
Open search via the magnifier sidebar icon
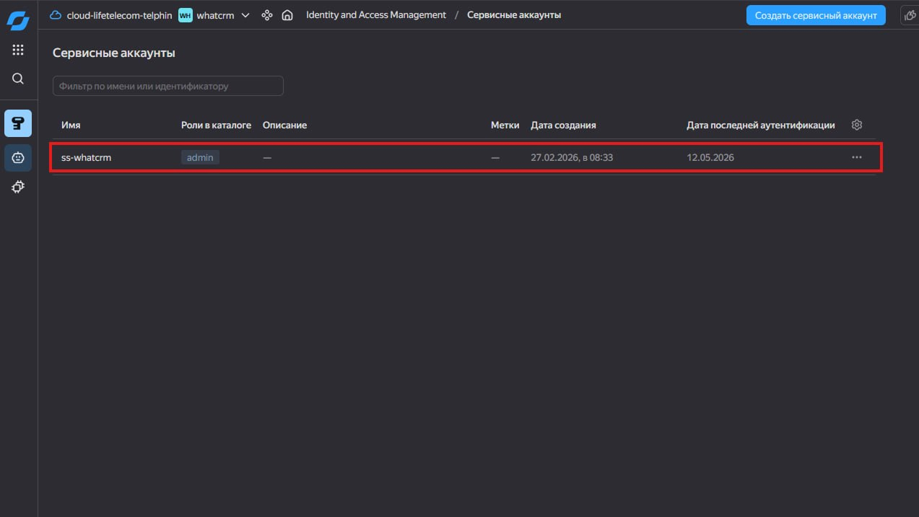[x=18, y=79]
